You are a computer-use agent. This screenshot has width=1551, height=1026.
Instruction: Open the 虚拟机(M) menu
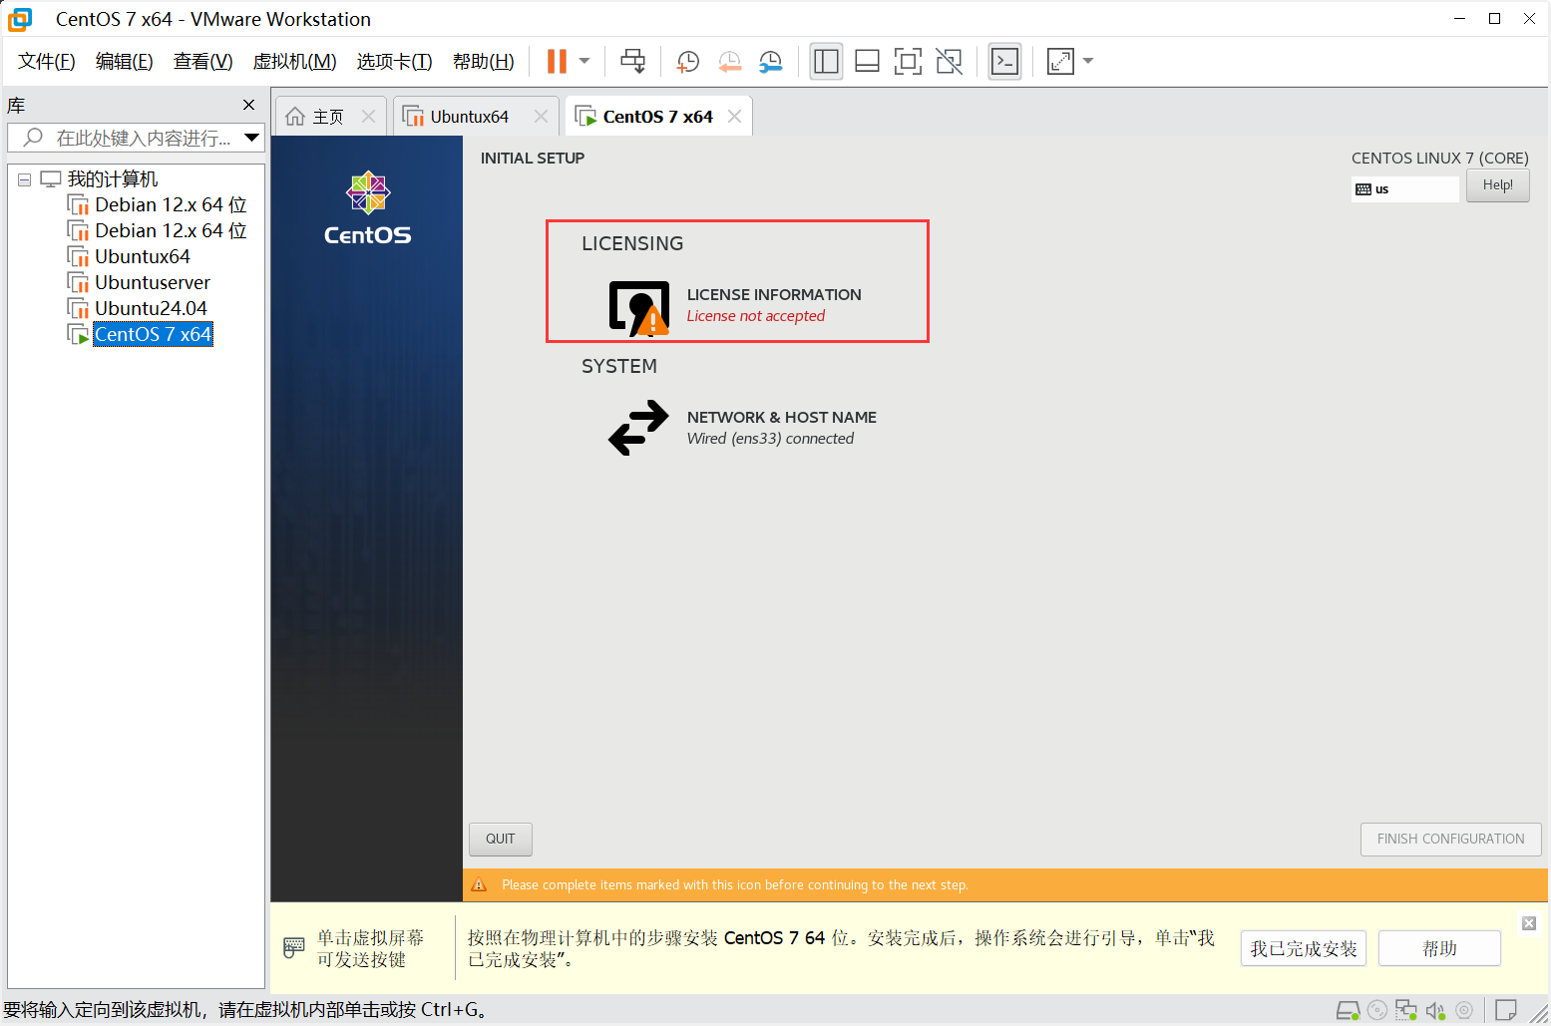click(x=295, y=62)
